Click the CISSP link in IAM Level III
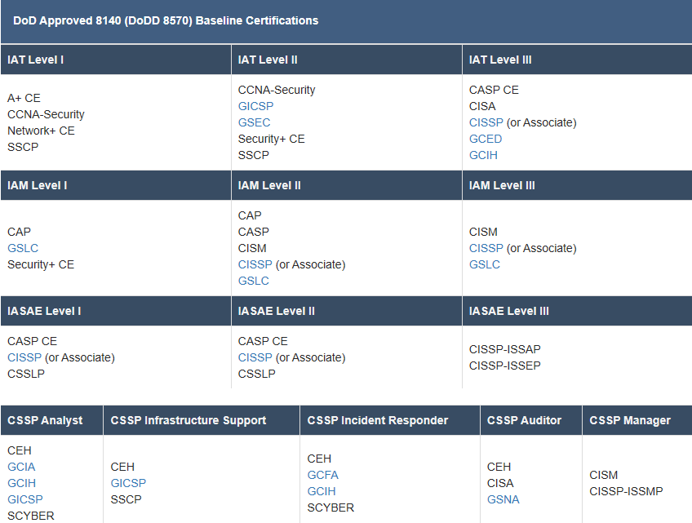Screen dimensions: 692x523 pos(486,249)
